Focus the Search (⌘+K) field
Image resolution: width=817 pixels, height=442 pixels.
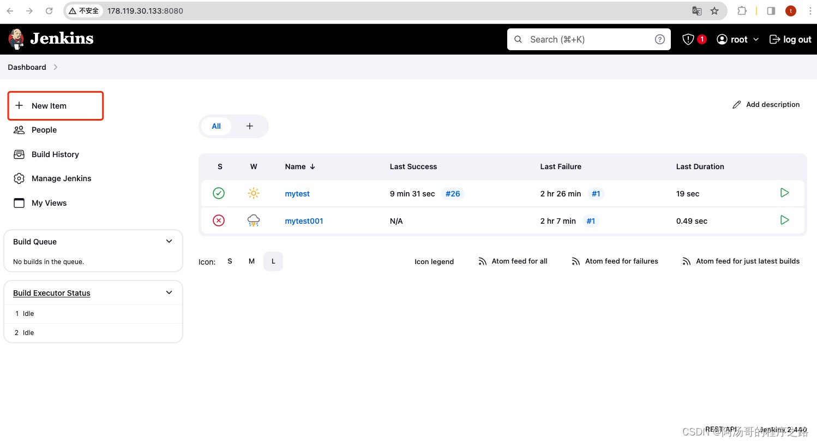pos(588,39)
